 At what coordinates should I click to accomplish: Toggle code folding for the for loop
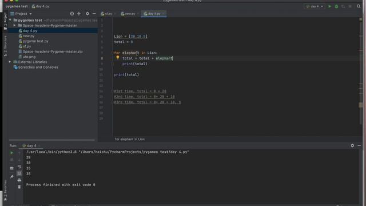113,53
